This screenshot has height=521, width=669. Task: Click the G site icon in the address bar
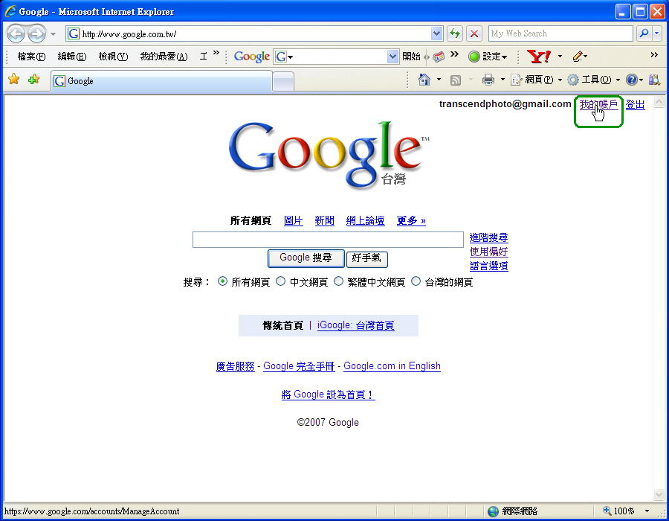pyautogui.click(x=74, y=33)
